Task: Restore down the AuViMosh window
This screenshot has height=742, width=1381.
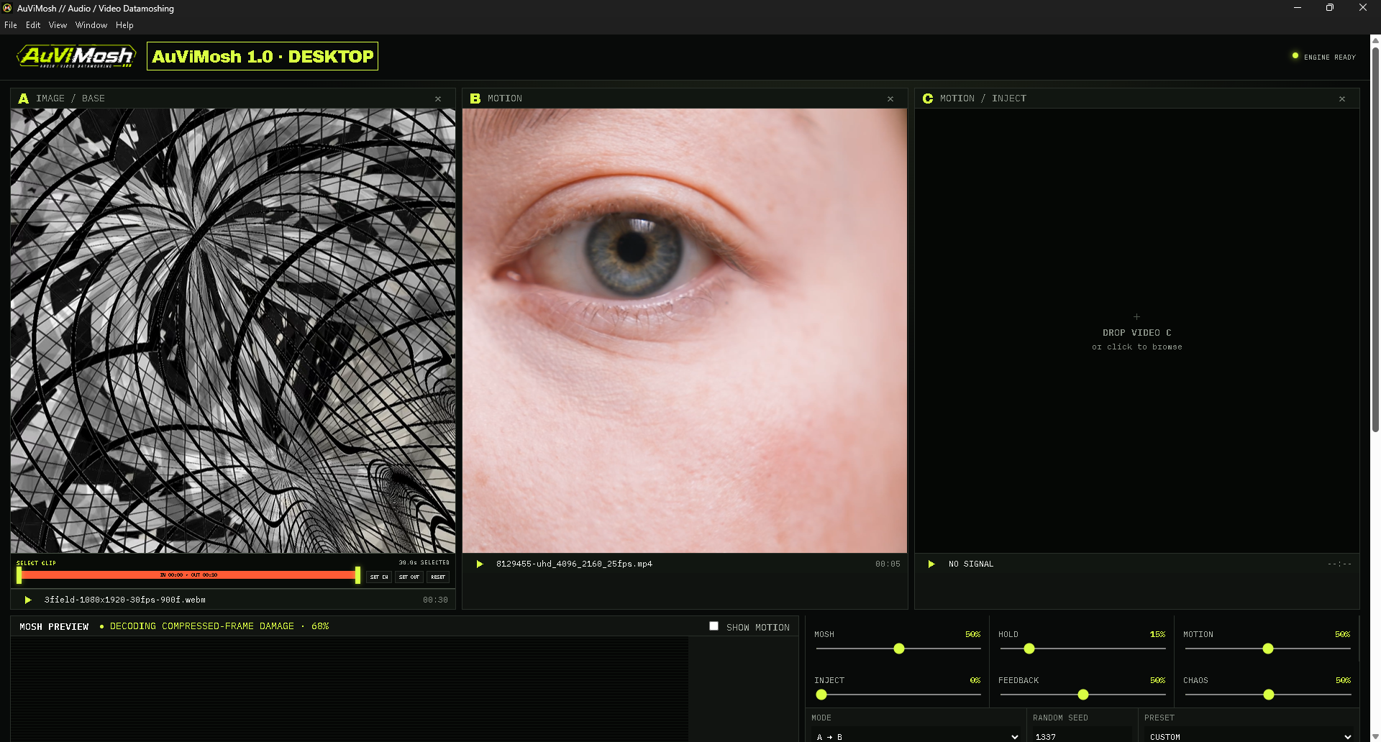Action: (1330, 8)
